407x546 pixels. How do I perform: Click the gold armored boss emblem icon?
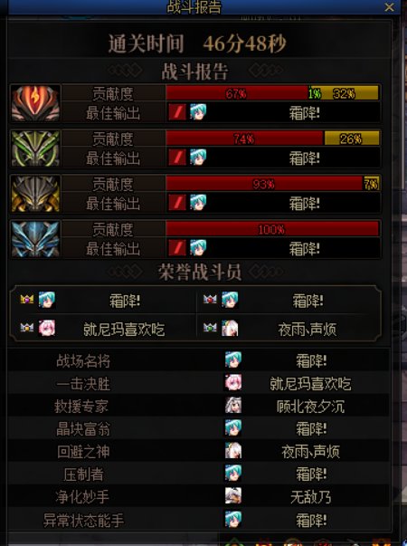pyautogui.click(x=35, y=194)
